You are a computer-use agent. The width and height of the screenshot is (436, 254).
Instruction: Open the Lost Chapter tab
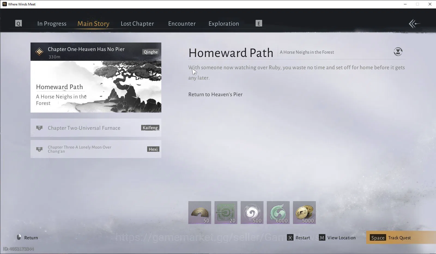tap(137, 24)
